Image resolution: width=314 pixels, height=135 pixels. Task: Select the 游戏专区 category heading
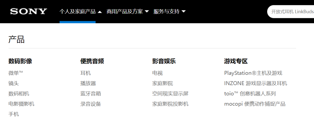pyautogui.click(x=236, y=61)
